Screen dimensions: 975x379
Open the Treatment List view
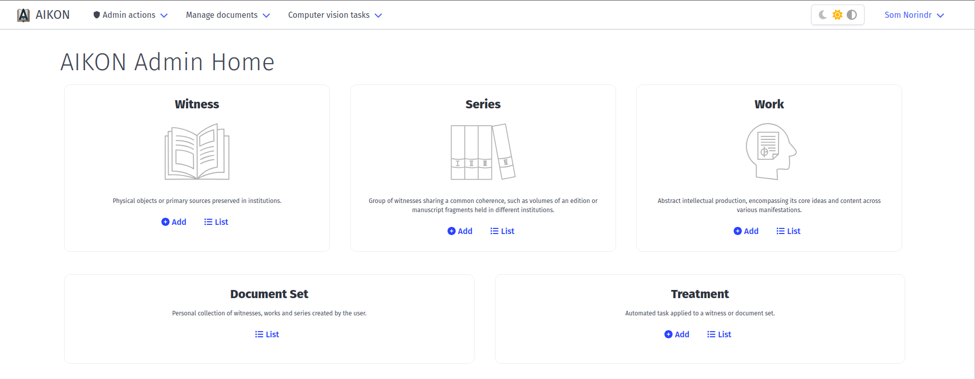coord(719,334)
